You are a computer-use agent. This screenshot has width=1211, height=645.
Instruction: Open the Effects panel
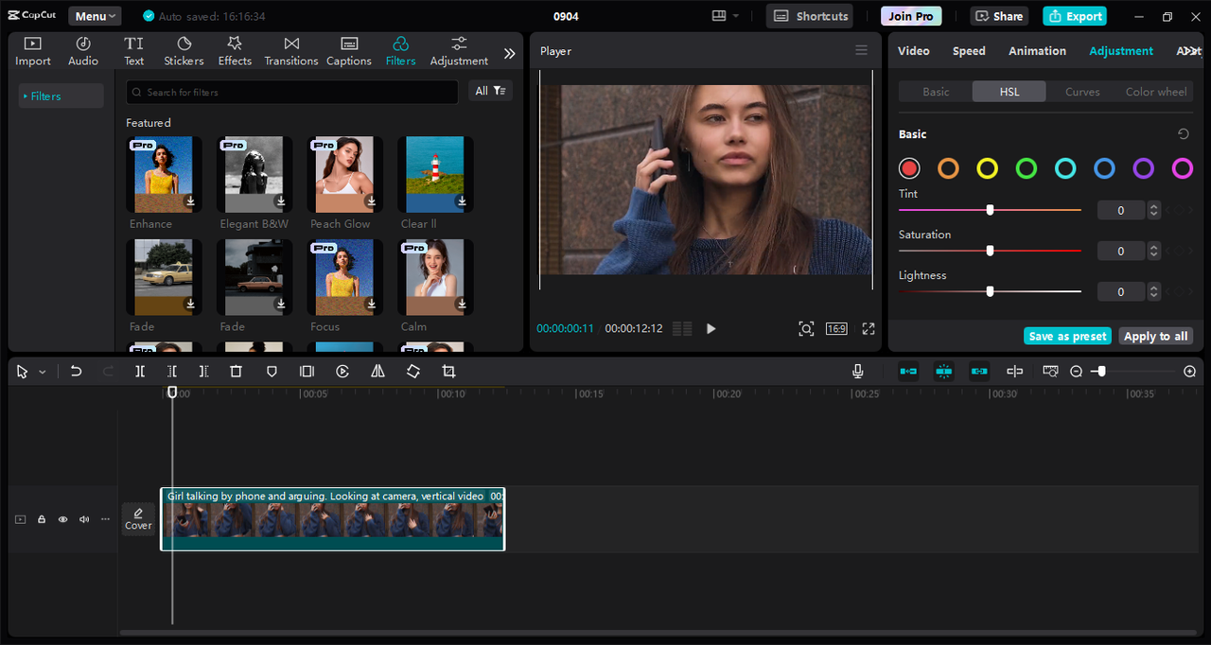[x=235, y=51]
